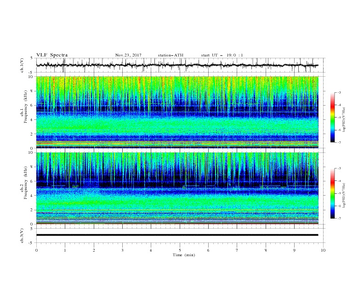The width and height of the screenshot is (364, 281).
Task: Click the ch.1 voltage waveform trace
Action: [177, 65]
